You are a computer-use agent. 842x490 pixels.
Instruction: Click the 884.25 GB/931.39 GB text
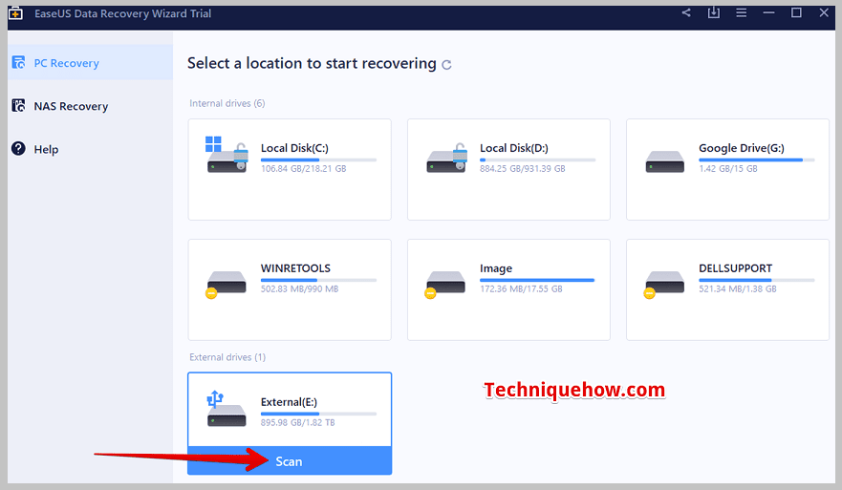[x=522, y=168]
